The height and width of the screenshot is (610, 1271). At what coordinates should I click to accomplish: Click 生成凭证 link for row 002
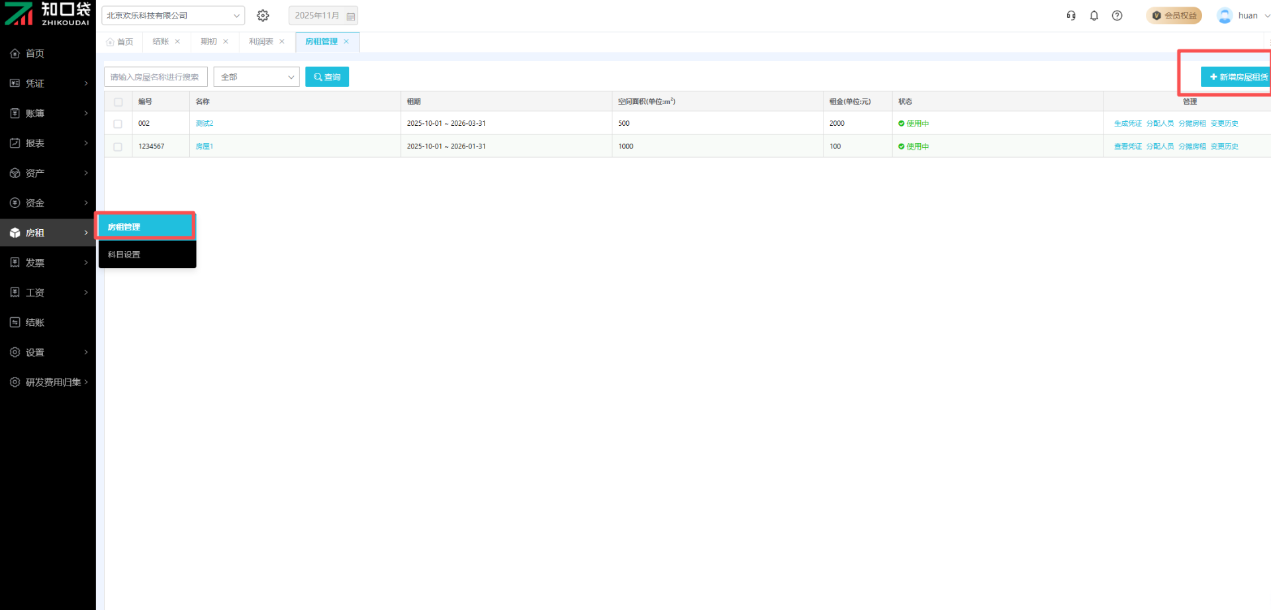[1127, 123]
